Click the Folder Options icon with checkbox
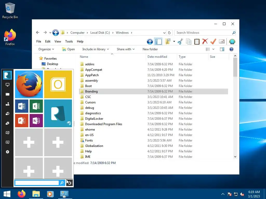Viewport: 266px width, 199px height. pyautogui.click(x=168, y=41)
